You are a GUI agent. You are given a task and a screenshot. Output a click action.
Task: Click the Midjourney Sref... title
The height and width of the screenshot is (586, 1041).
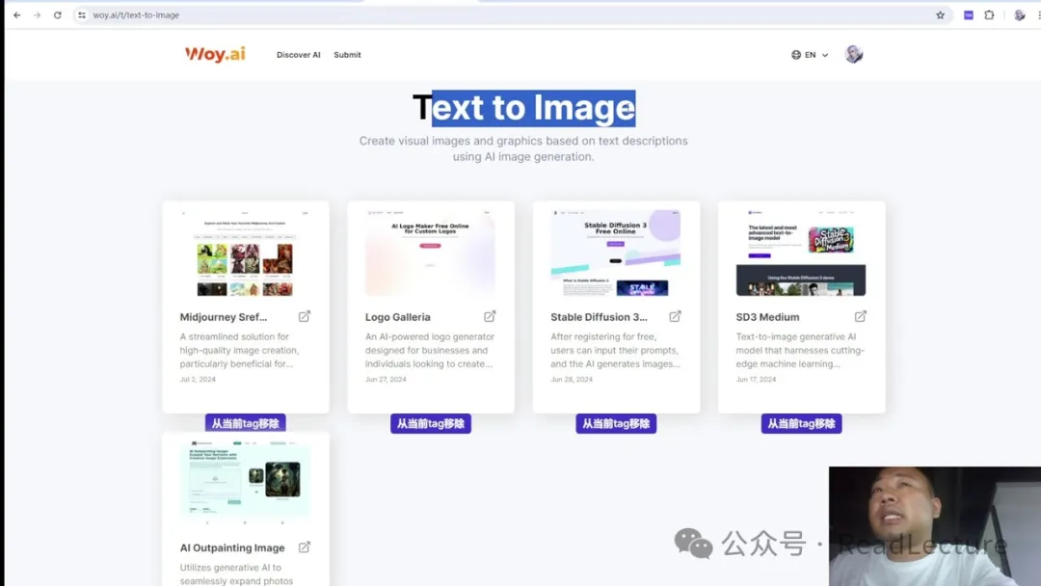point(223,317)
